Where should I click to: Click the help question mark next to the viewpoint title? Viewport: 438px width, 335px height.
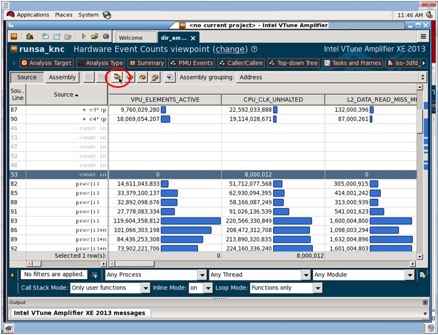pos(254,49)
